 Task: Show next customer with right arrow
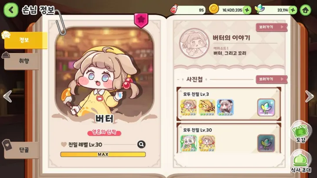click(x=309, y=96)
